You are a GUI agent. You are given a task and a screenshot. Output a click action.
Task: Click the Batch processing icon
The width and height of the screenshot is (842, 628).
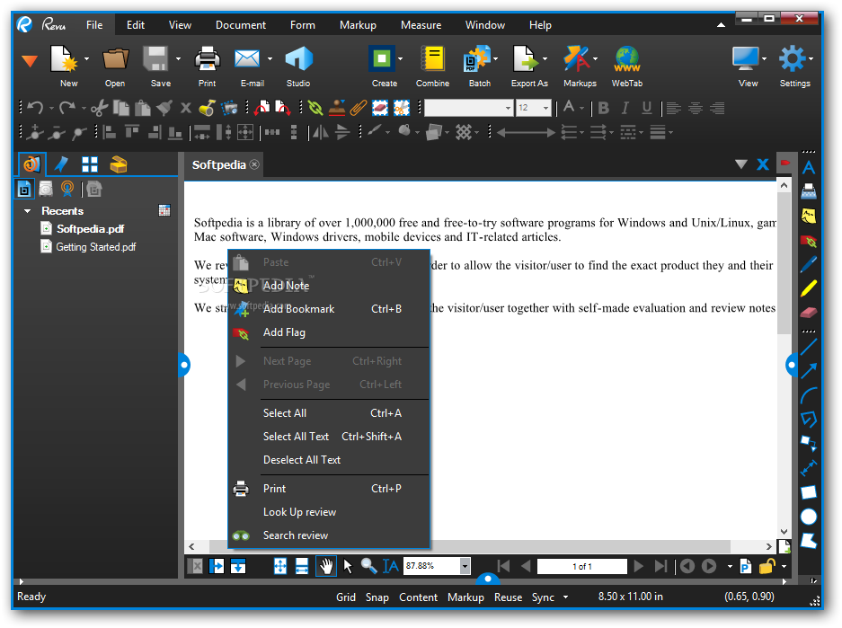click(x=477, y=58)
